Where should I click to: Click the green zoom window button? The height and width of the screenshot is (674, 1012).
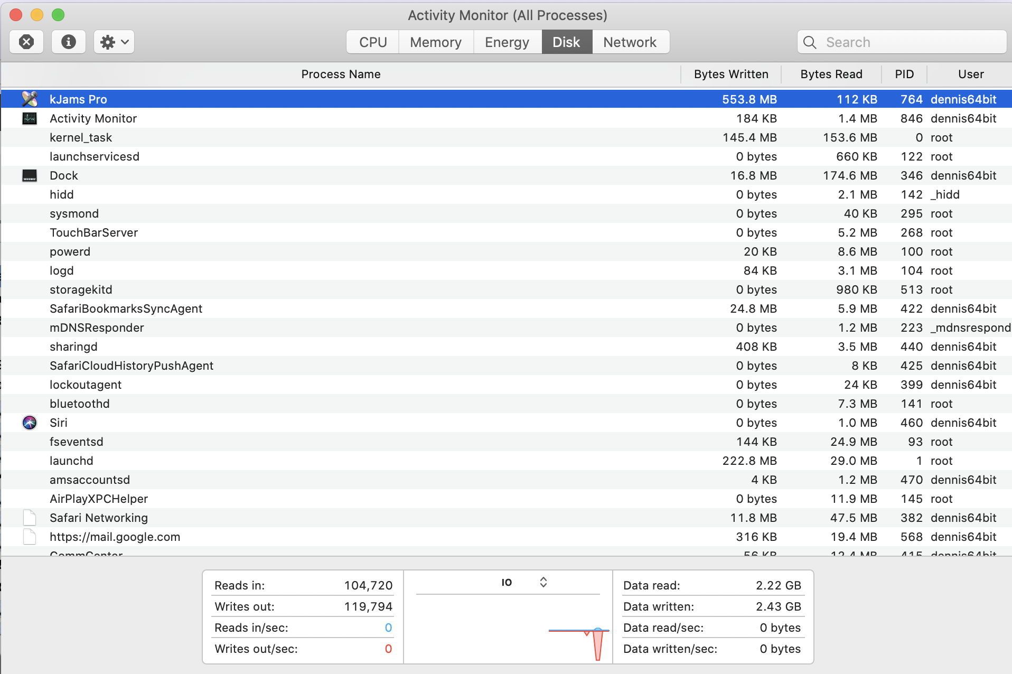(x=58, y=15)
